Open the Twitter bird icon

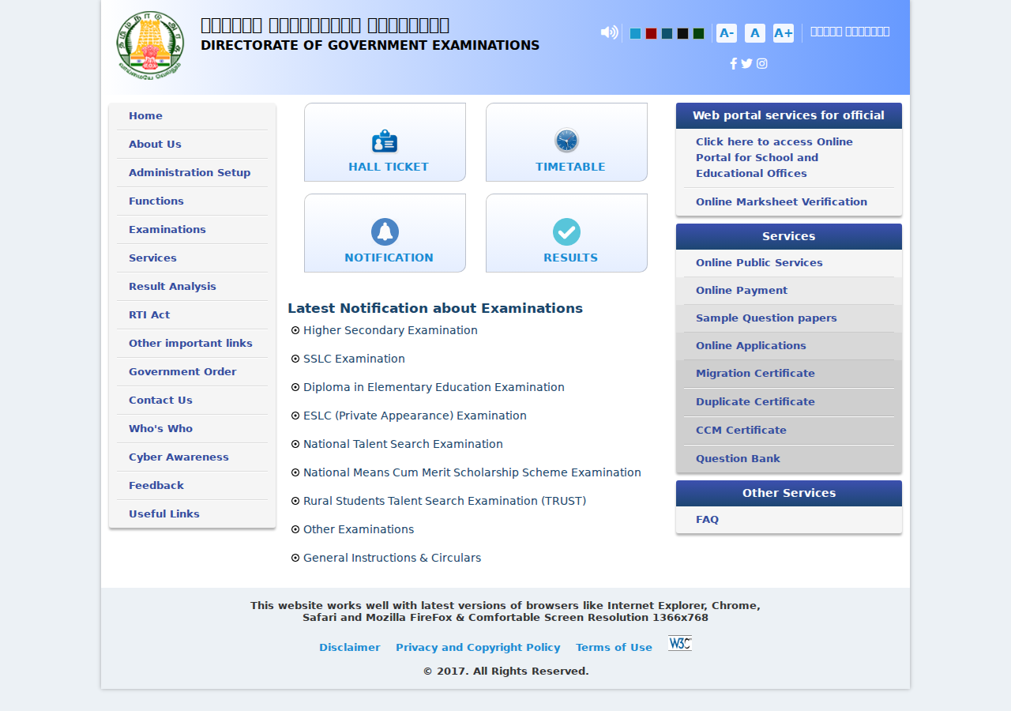click(x=746, y=64)
